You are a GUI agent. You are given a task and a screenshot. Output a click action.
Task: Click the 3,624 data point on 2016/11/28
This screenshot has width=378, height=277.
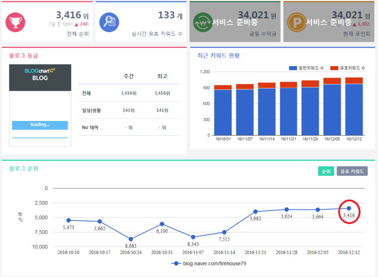coord(286,209)
